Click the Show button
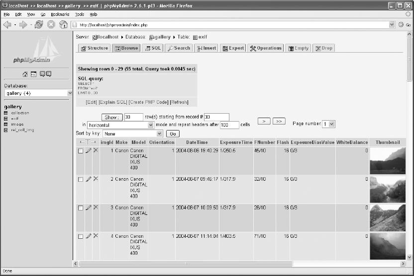 pos(112,117)
